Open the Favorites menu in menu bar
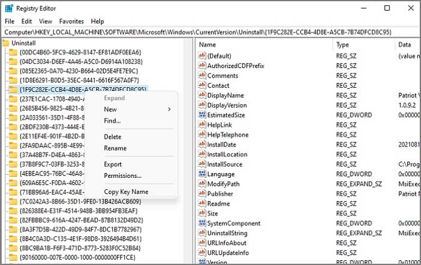Image resolution: width=421 pixels, height=265 pixels. point(71,21)
